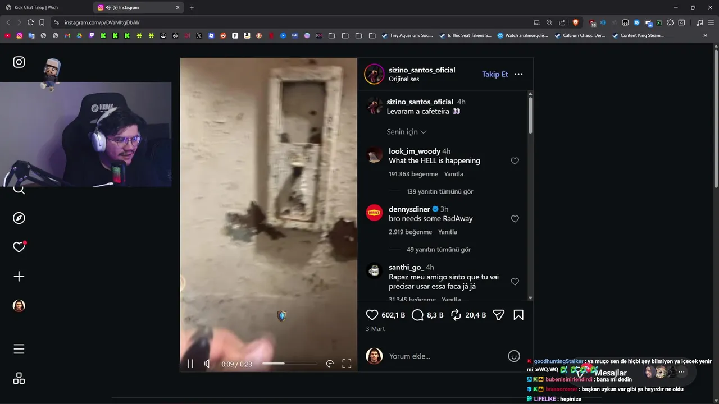719x404 pixels.
Task: Open the look_im_woody username link
Action: 415,151
